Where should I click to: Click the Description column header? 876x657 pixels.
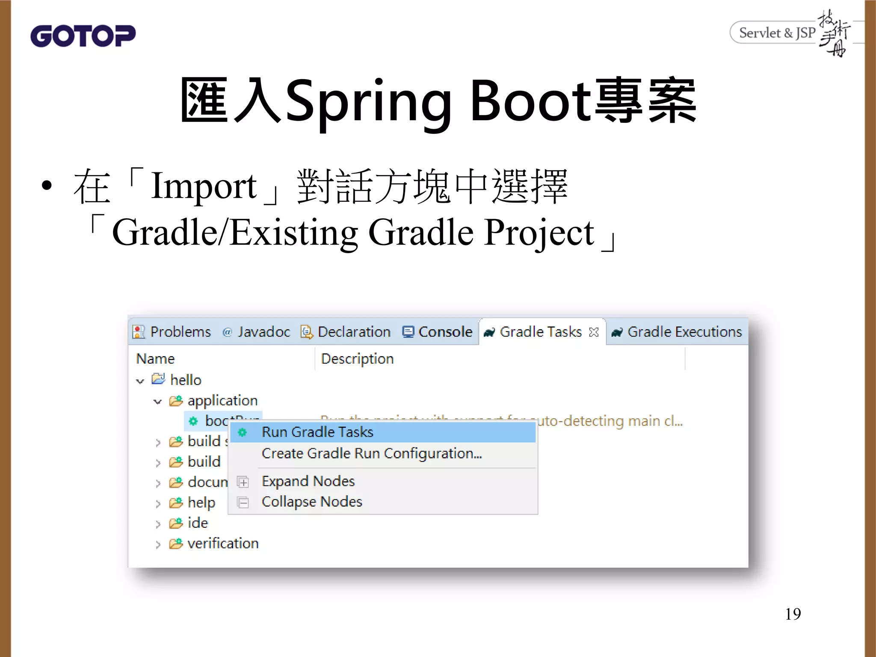(x=358, y=359)
